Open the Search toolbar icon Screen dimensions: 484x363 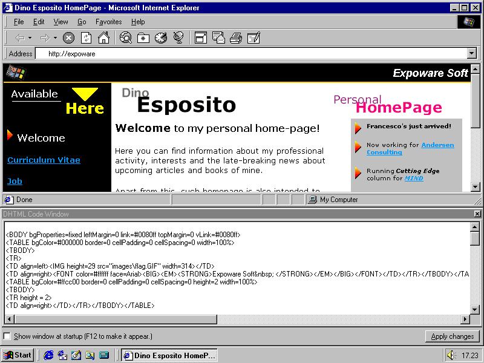click(126, 38)
